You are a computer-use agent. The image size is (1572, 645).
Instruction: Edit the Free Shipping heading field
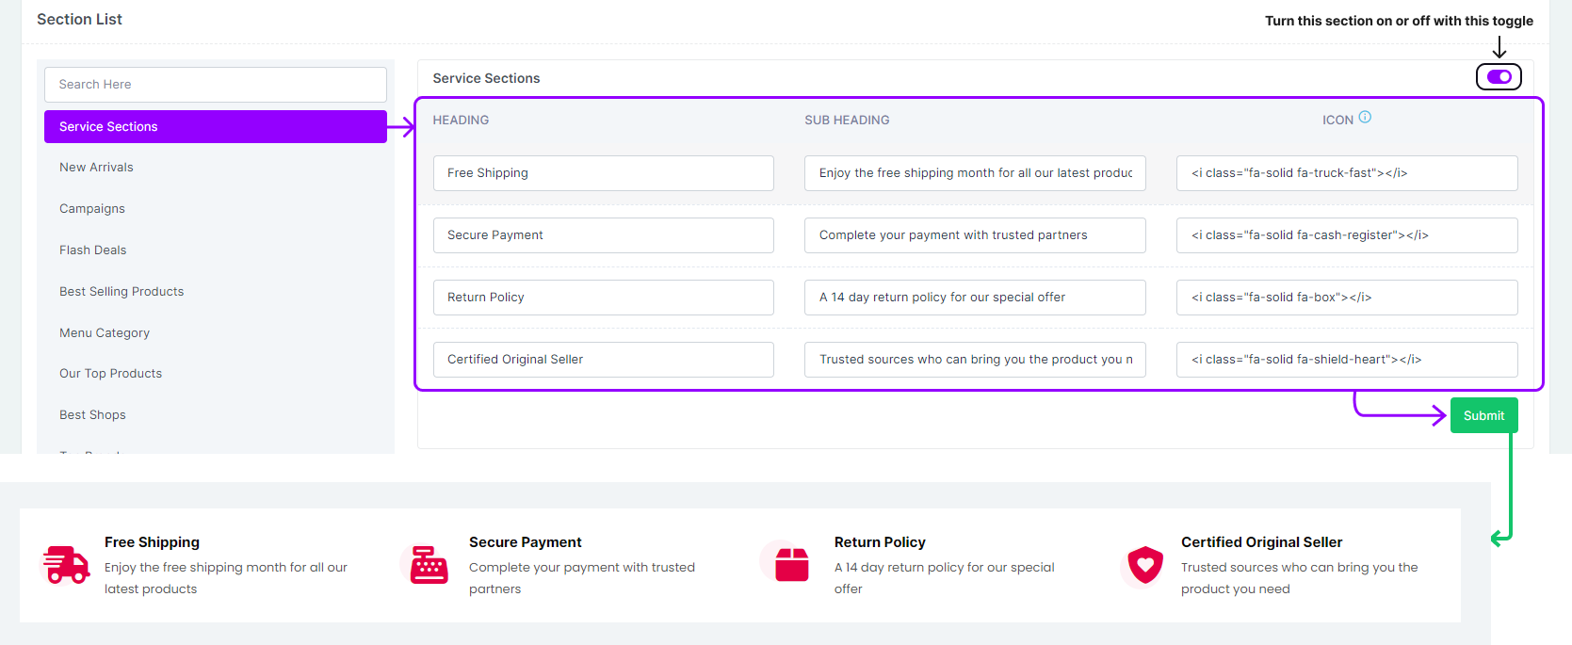tap(603, 173)
